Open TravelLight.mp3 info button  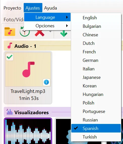click(x=46, y=82)
